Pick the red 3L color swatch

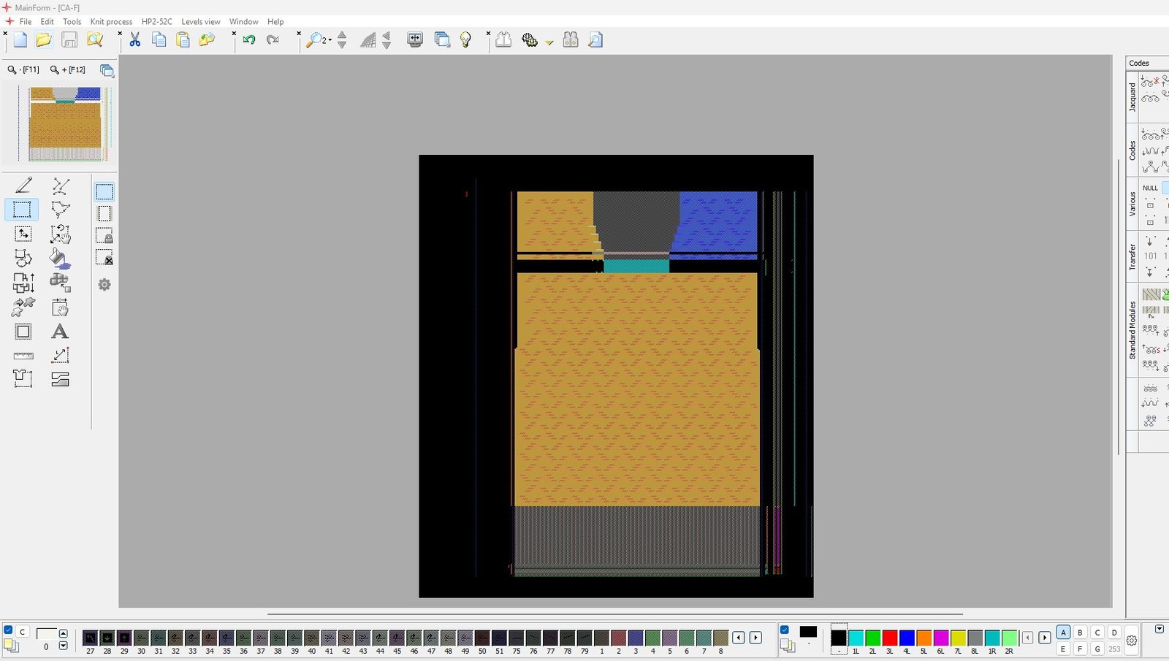889,638
